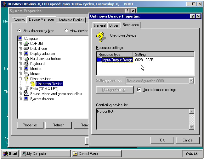
Task: Select View devices by type radio button
Action: [20, 31]
